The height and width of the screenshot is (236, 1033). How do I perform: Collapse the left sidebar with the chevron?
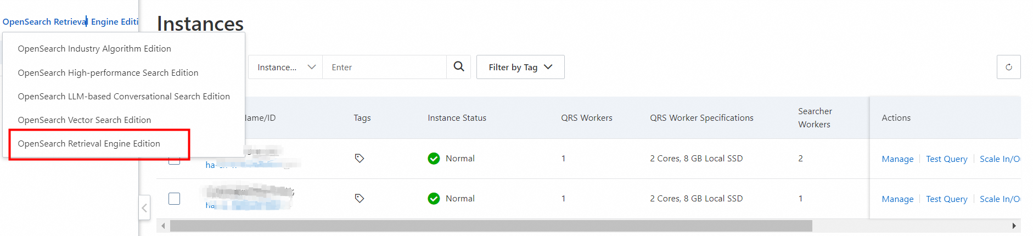pyautogui.click(x=144, y=208)
